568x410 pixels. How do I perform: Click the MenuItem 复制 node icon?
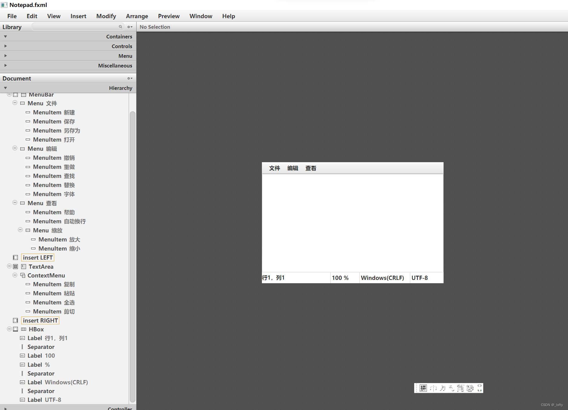point(28,284)
